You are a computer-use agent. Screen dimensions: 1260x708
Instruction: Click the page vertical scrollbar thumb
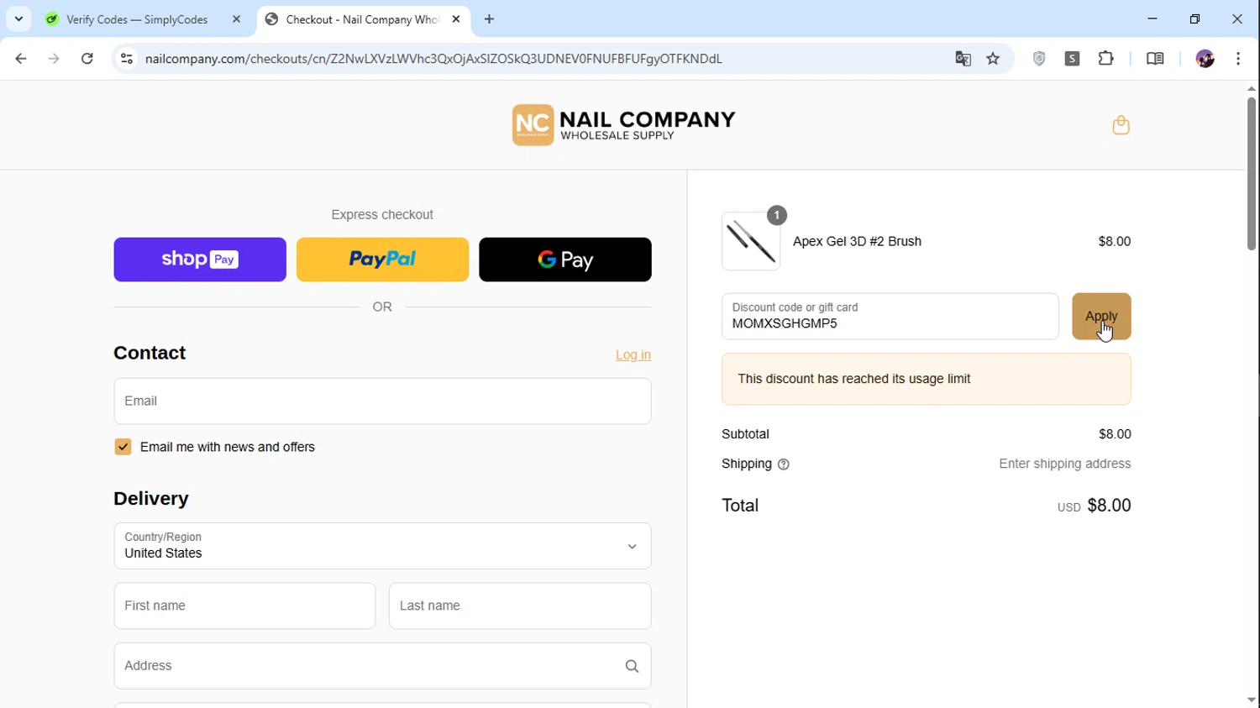click(x=1251, y=174)
